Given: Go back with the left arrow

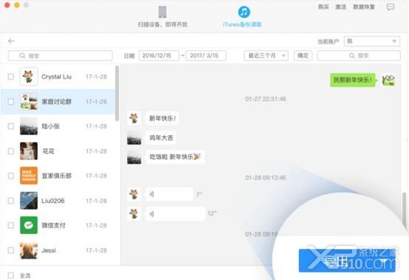Looking at the screenshot, I should coord(12,41).
